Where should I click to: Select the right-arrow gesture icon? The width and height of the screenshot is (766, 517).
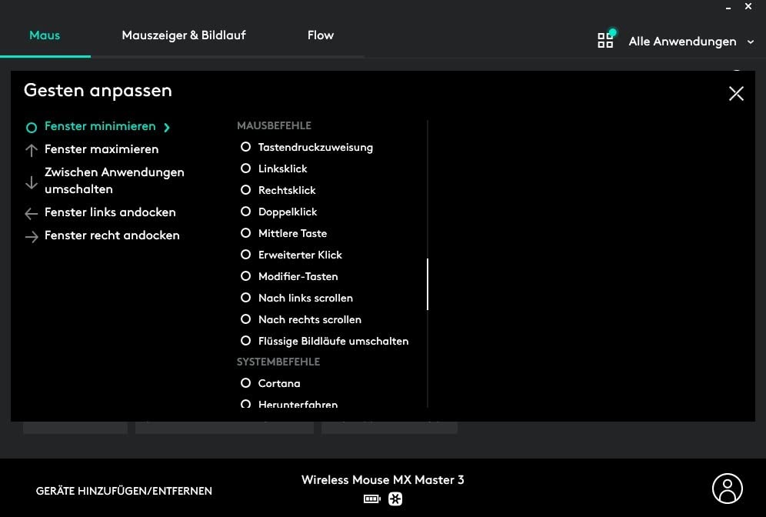tap(32, 237)
